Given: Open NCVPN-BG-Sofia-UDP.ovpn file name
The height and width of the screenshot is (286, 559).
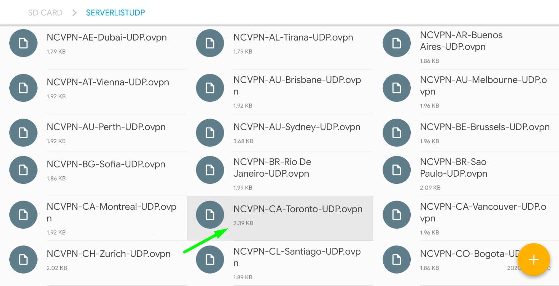Looking at the screenshot, I should click(106, 165).
